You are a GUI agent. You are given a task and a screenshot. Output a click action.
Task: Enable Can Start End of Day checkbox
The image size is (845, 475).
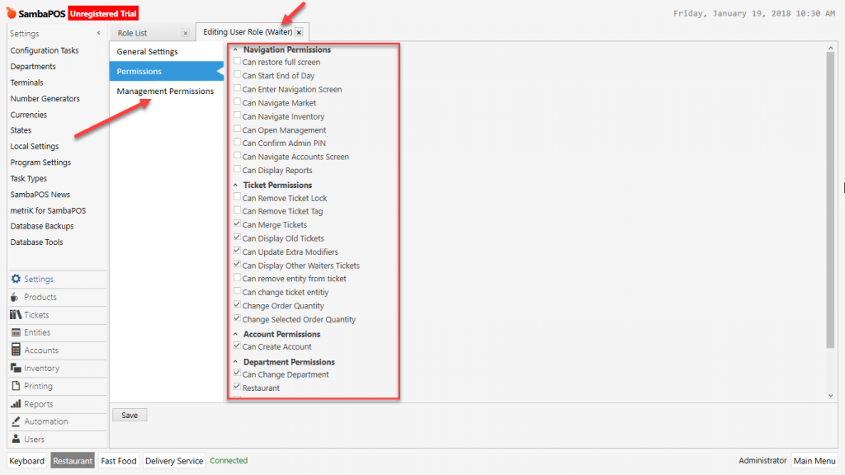[x=237, y=74]
